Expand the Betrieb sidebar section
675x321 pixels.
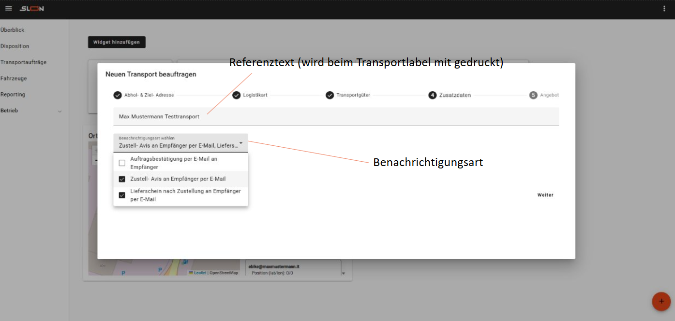(60, 111)
